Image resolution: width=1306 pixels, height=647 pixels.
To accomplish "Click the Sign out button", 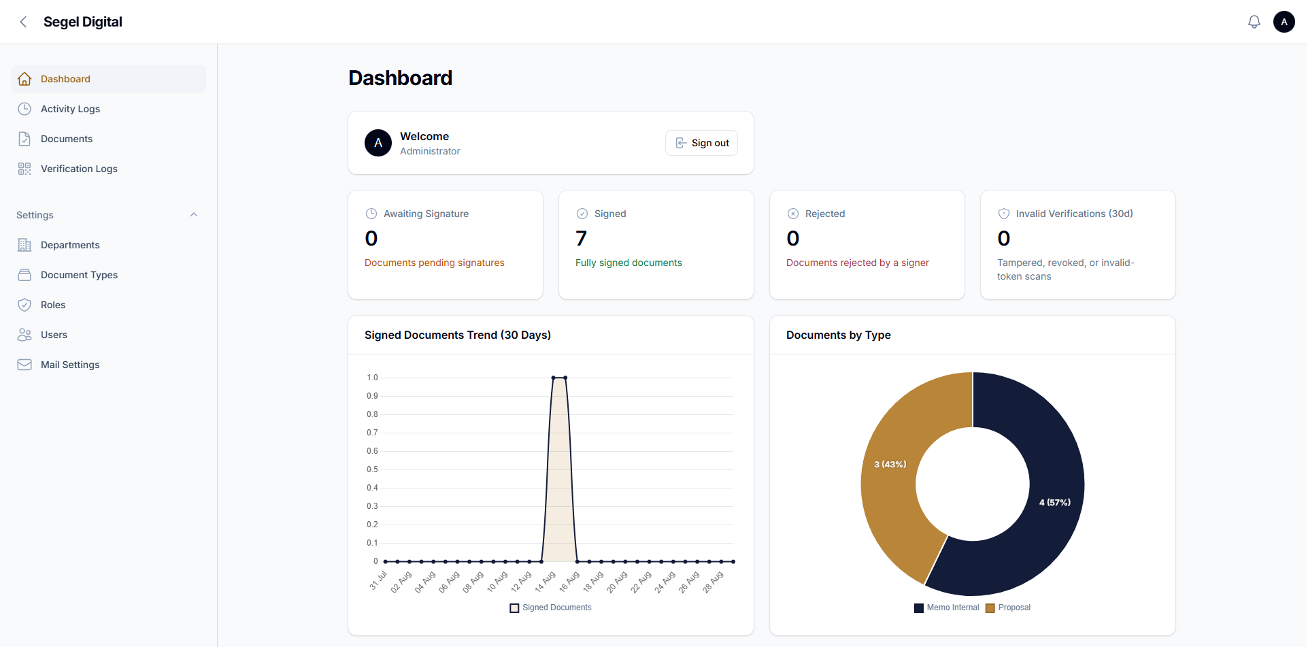I will (x=701, y=143).
